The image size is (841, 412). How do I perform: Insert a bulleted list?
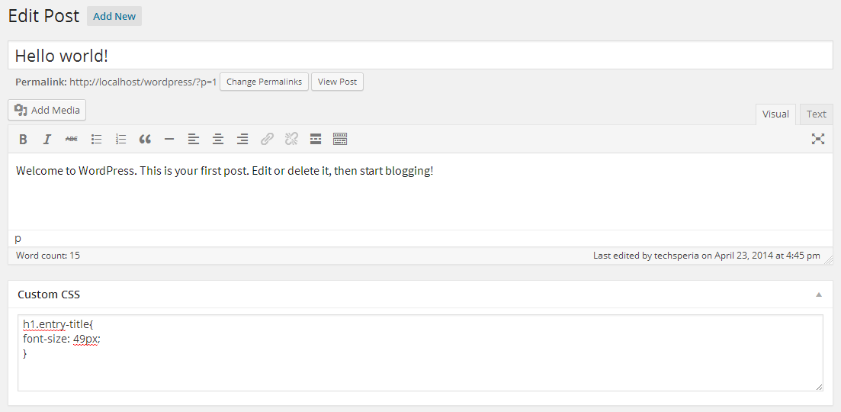[97, 140]
